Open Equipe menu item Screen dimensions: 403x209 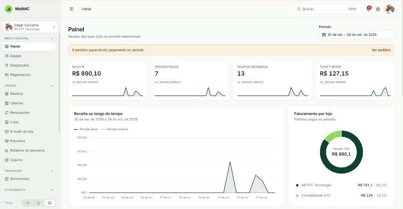coord(29,56)
